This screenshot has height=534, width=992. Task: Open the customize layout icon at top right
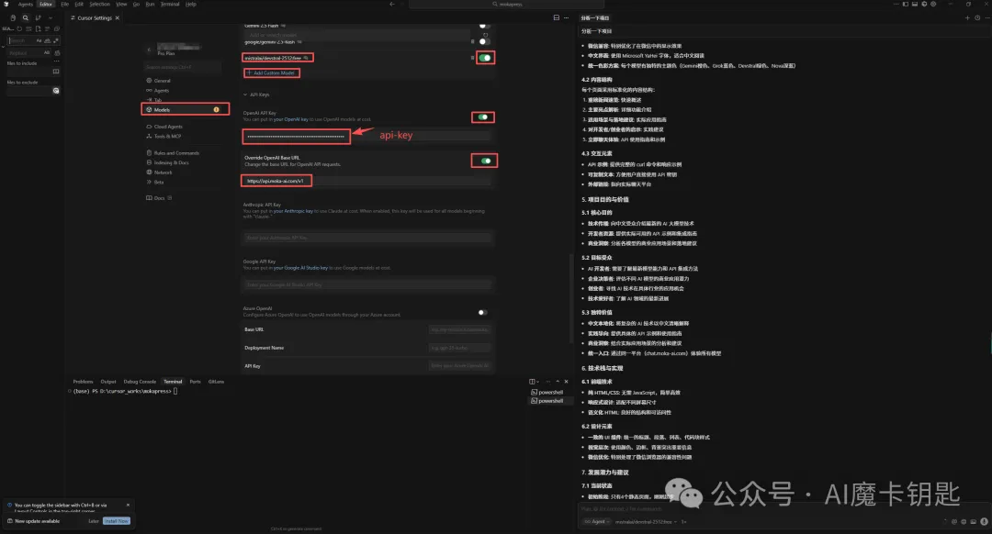point(933,5)
